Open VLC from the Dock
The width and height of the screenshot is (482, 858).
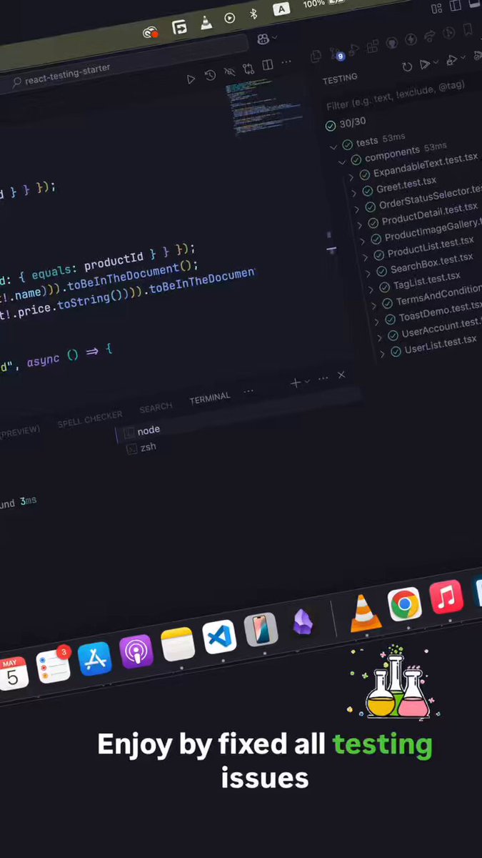tap(365, 612)
